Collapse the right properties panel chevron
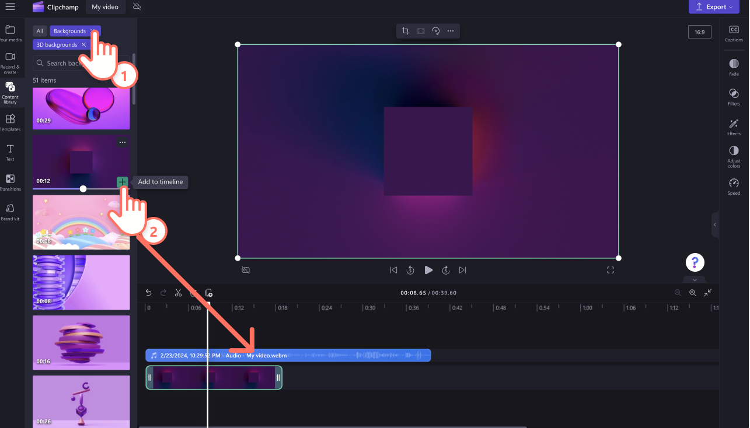 714,224
